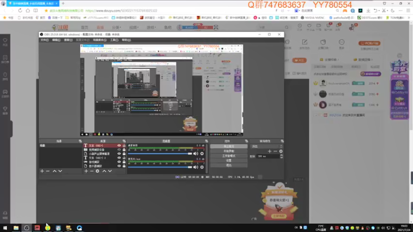Open 桌面音频 settings gear in mixer
Screen dimensions: 413x232
[202, 154]
